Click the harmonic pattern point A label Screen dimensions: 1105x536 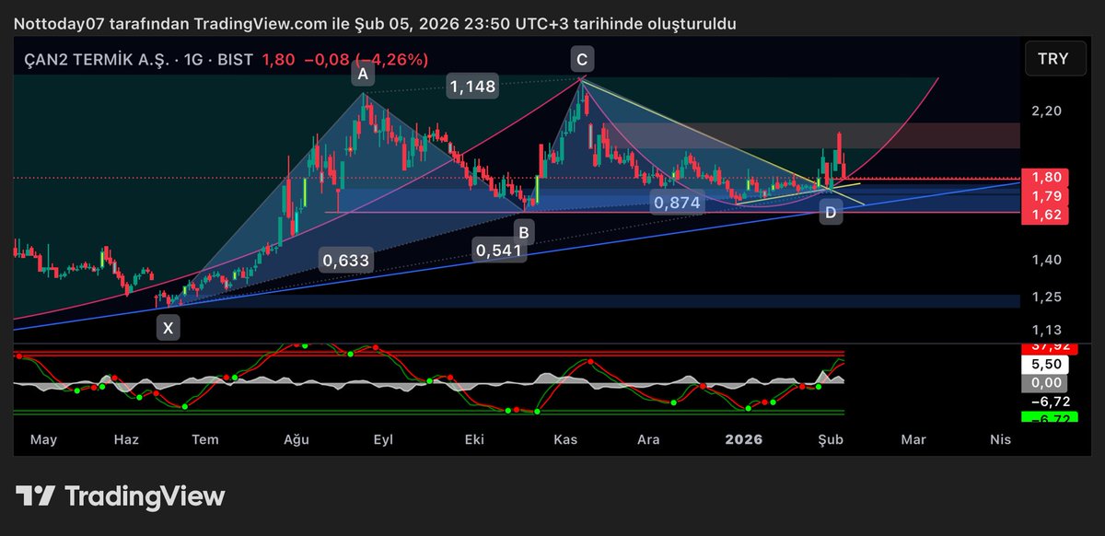363,74
